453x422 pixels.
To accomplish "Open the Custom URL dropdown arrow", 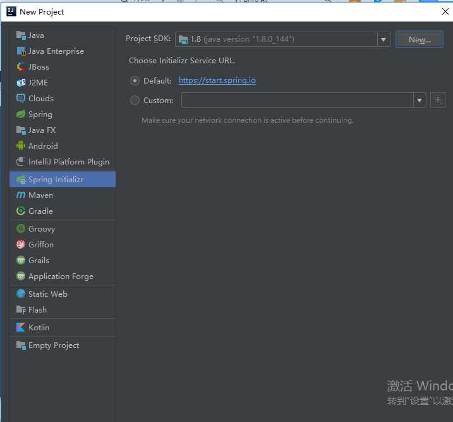I will pos(420,101).
